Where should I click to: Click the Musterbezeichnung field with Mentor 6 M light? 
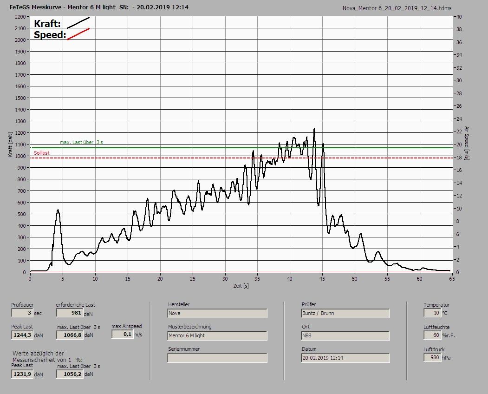click(217, 336)
